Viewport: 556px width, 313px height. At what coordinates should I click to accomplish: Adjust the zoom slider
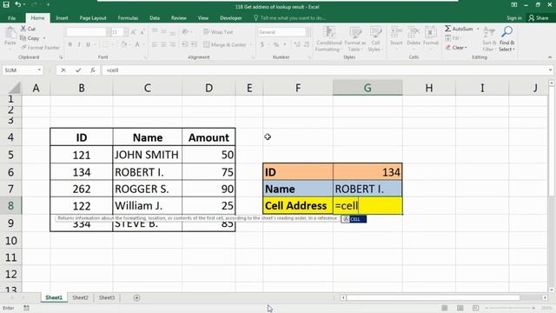click(x=510, y=308)
